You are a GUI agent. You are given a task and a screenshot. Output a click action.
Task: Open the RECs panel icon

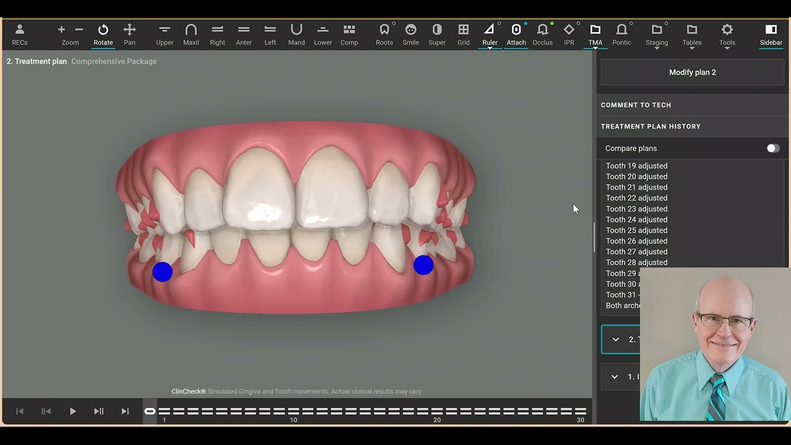19,35
